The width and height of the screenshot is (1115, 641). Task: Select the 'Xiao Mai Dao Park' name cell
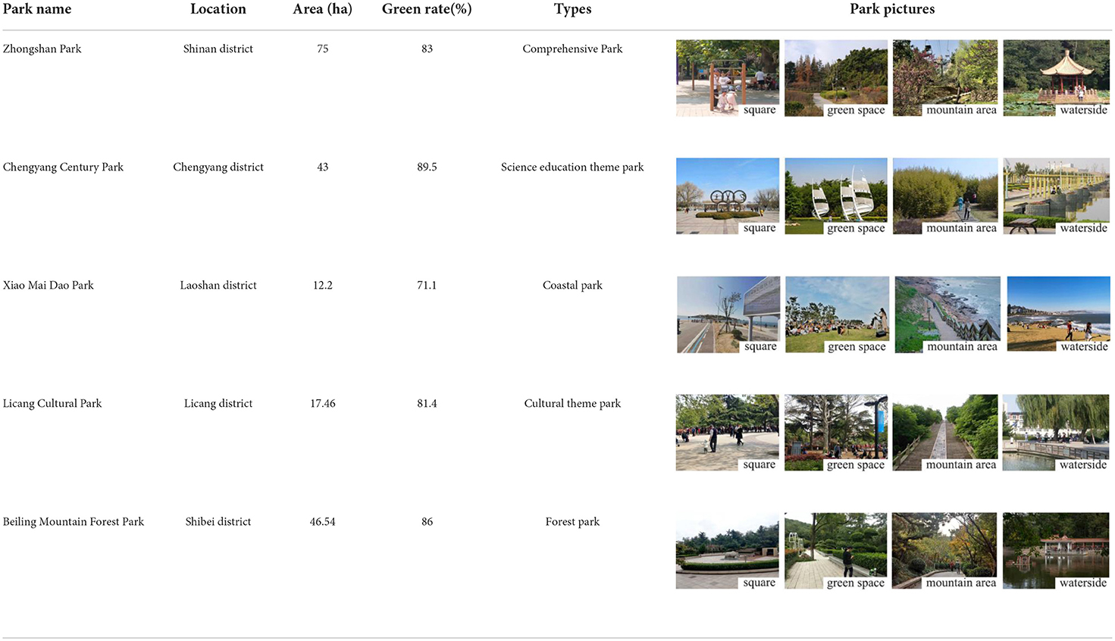(49, 285)
